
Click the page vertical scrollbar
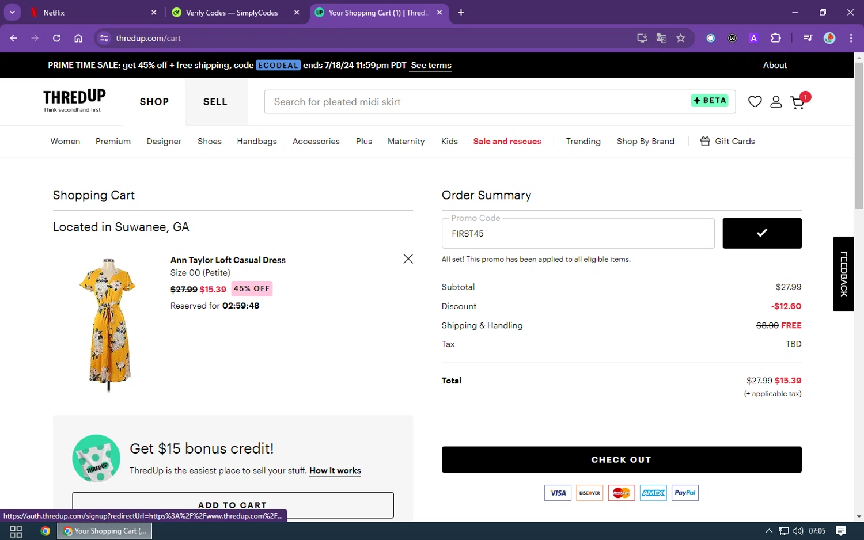[x=859, y=136]
